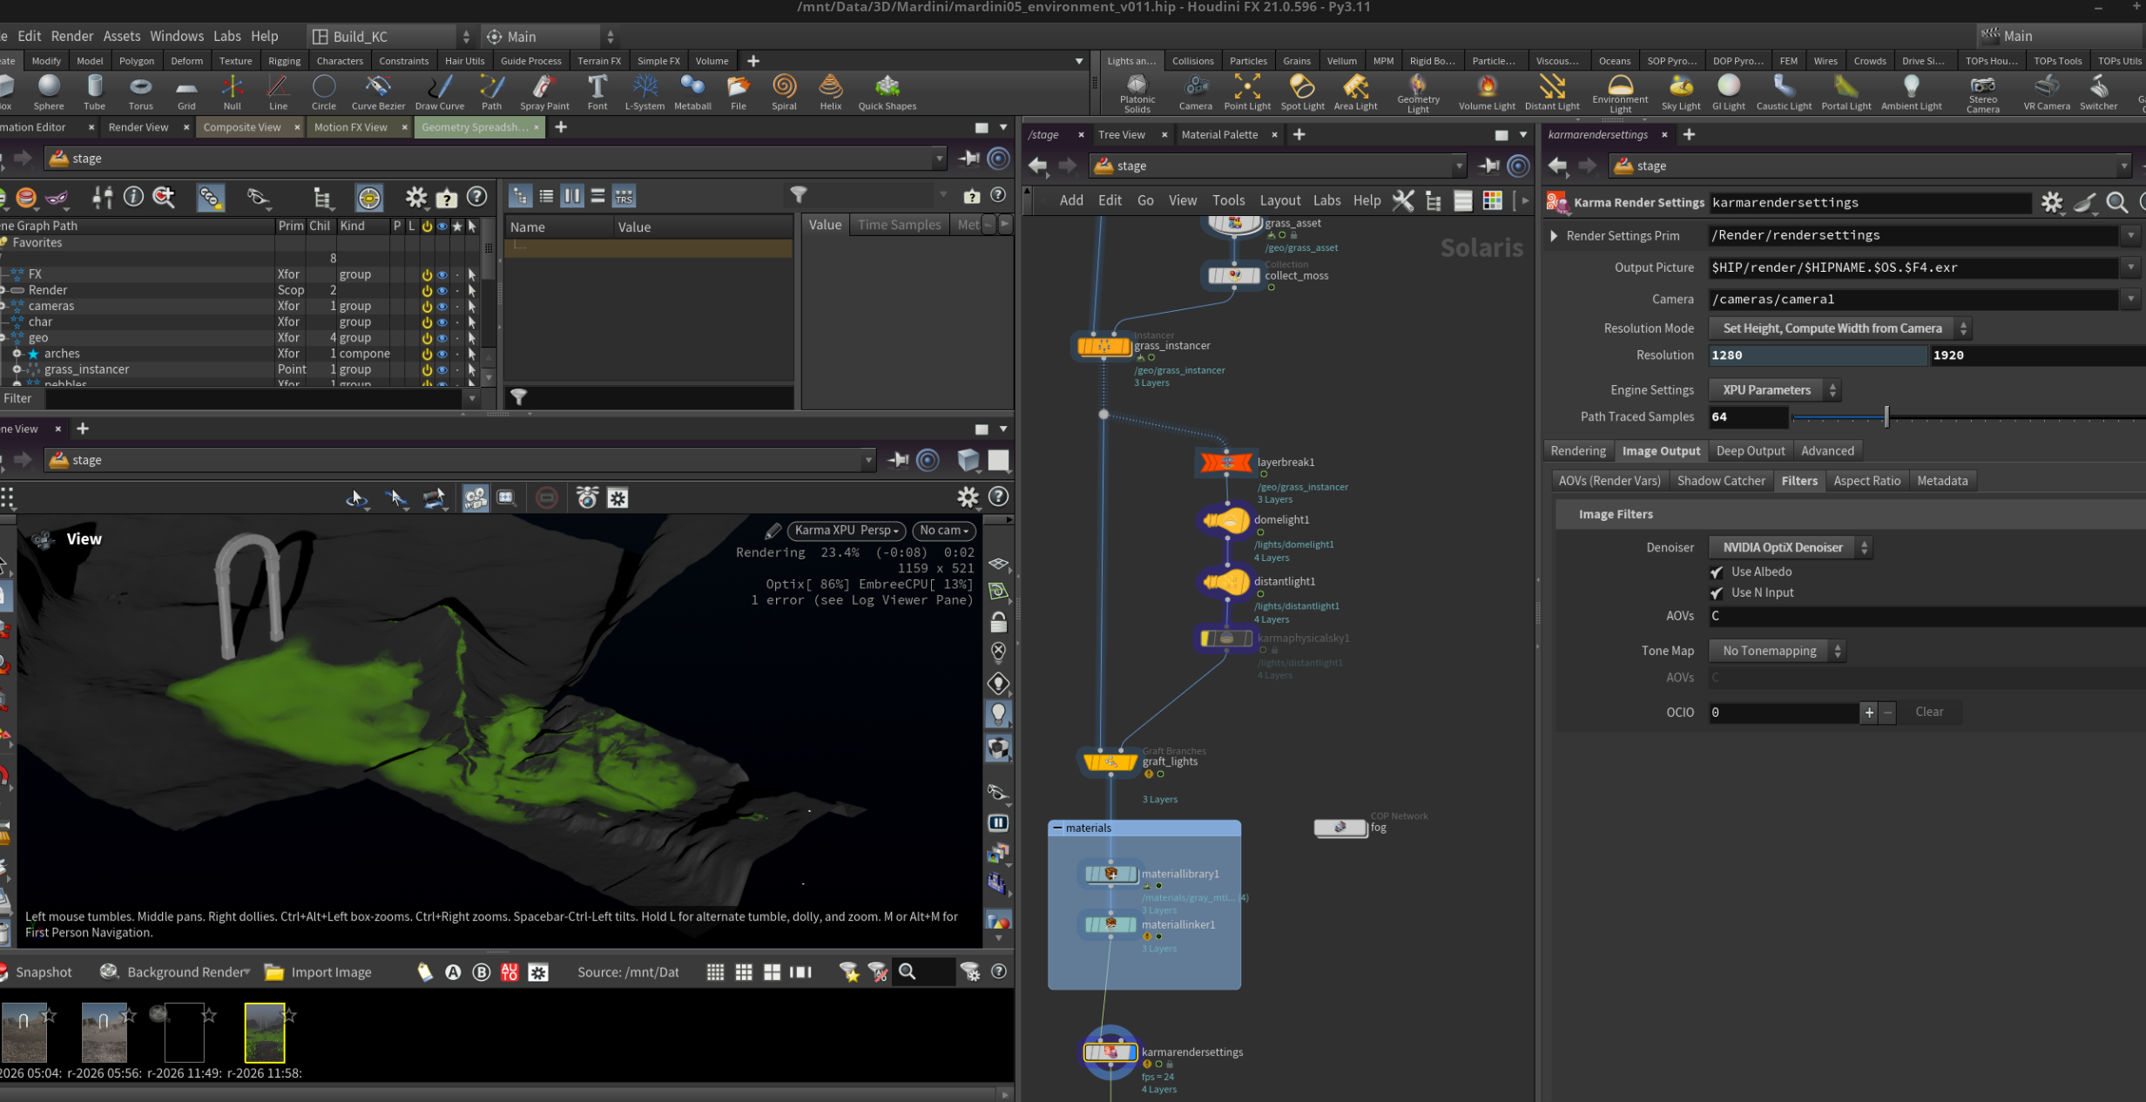Image resolution: width=2146 pixels, height=1102 pixels.
Task: Select the highlighted green render snapshot thumbnail
Action: [265, 1032]
